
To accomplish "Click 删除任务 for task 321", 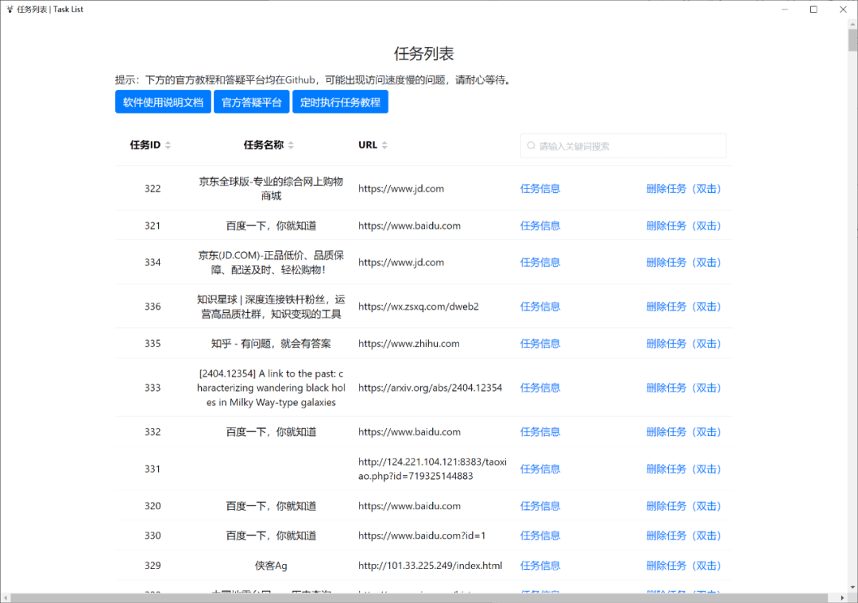I will point(683,226).
